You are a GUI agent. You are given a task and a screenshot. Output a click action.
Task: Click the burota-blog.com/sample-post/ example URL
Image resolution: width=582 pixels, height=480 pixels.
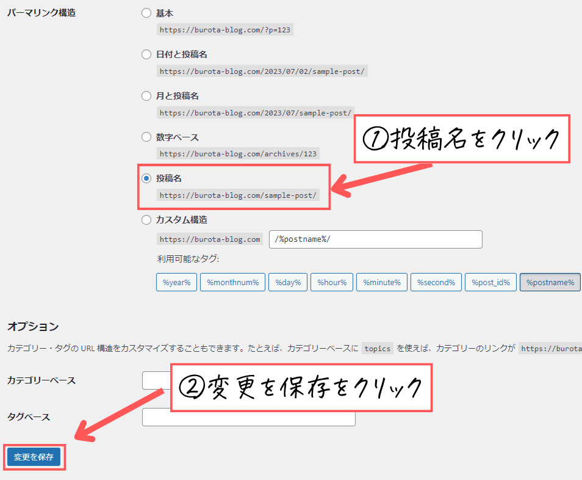pyautogui.click(x=238, y=195)
